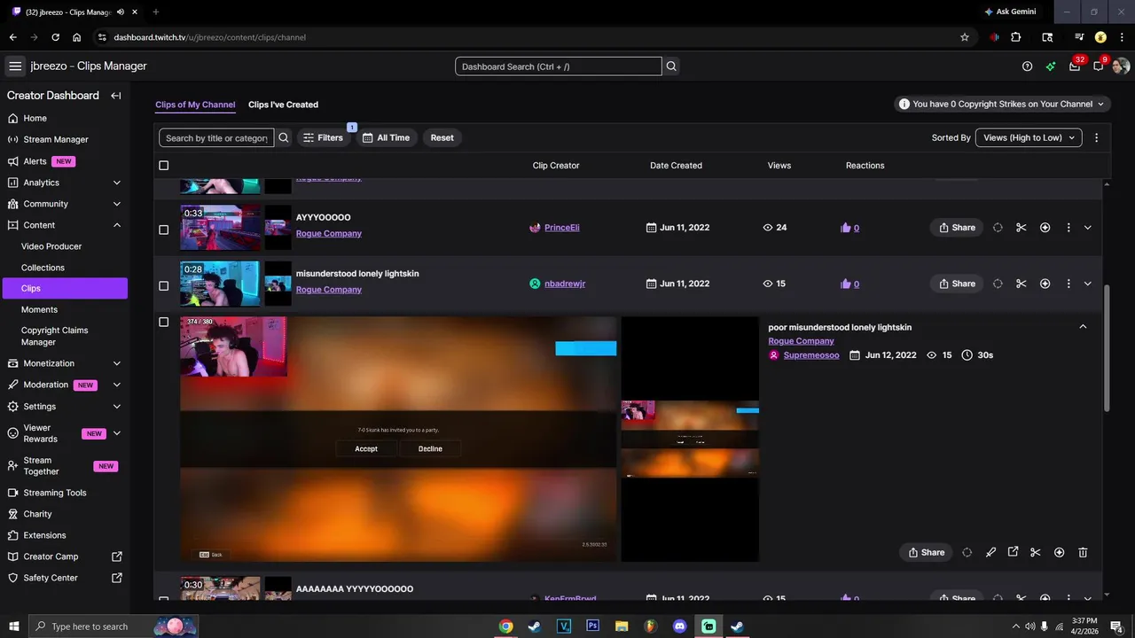Click the dashboard search magnifier button
The image size is (1135, 638).
coord(671,66)
